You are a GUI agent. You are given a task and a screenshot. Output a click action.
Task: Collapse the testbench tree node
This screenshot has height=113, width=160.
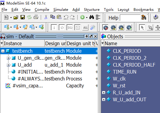(3, 51)
